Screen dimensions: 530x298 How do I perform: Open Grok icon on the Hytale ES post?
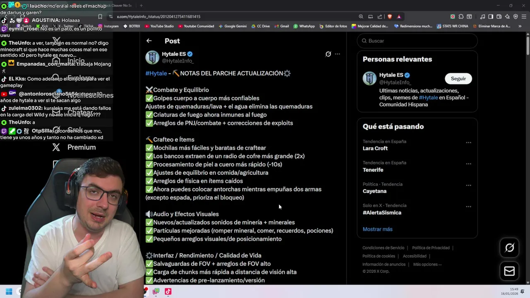(328, 54)
